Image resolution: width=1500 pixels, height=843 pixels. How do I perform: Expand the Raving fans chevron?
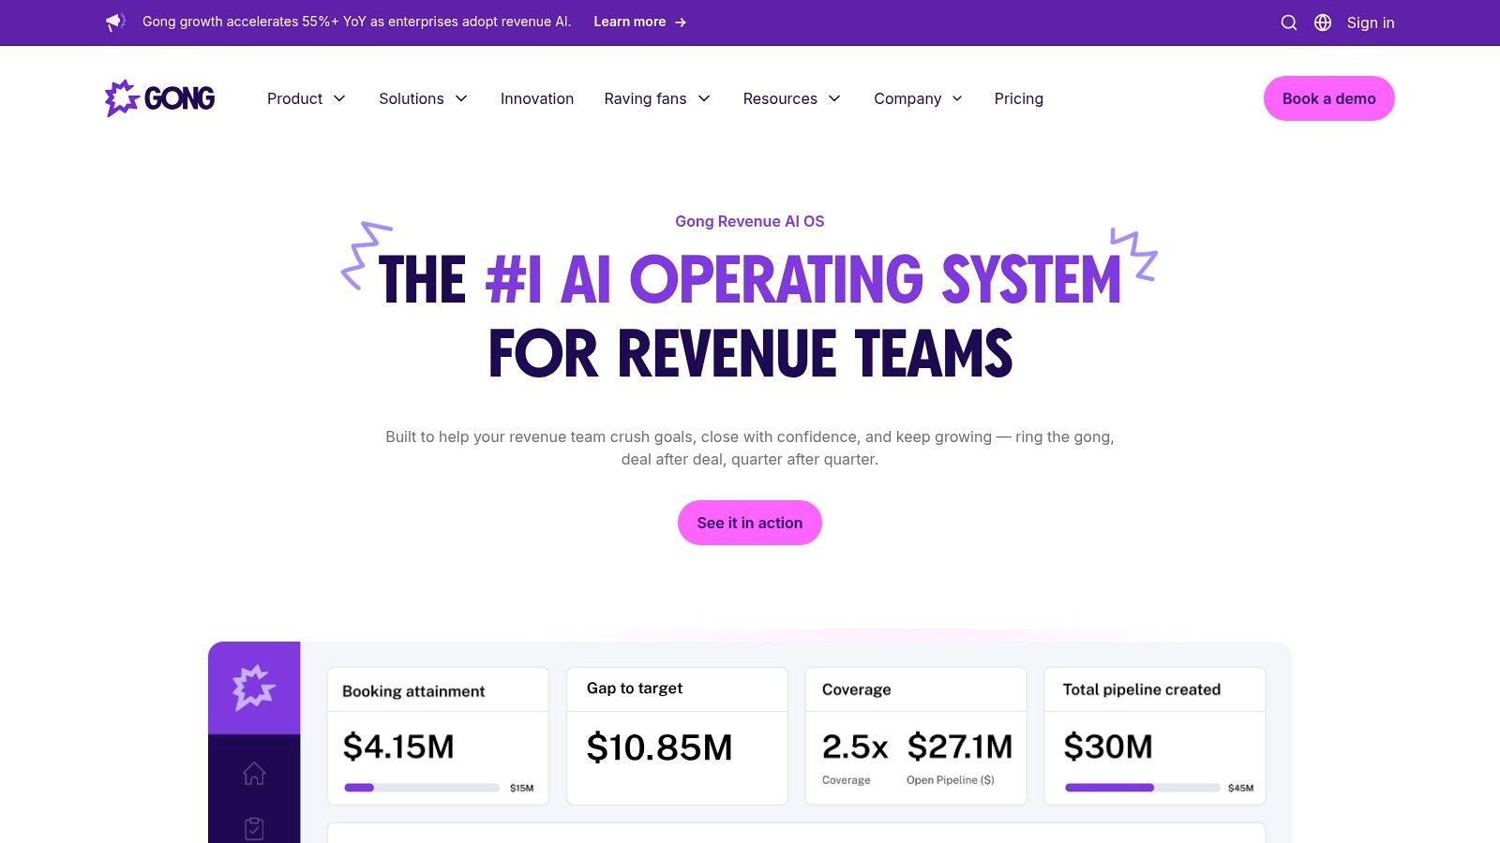point(704,98)
